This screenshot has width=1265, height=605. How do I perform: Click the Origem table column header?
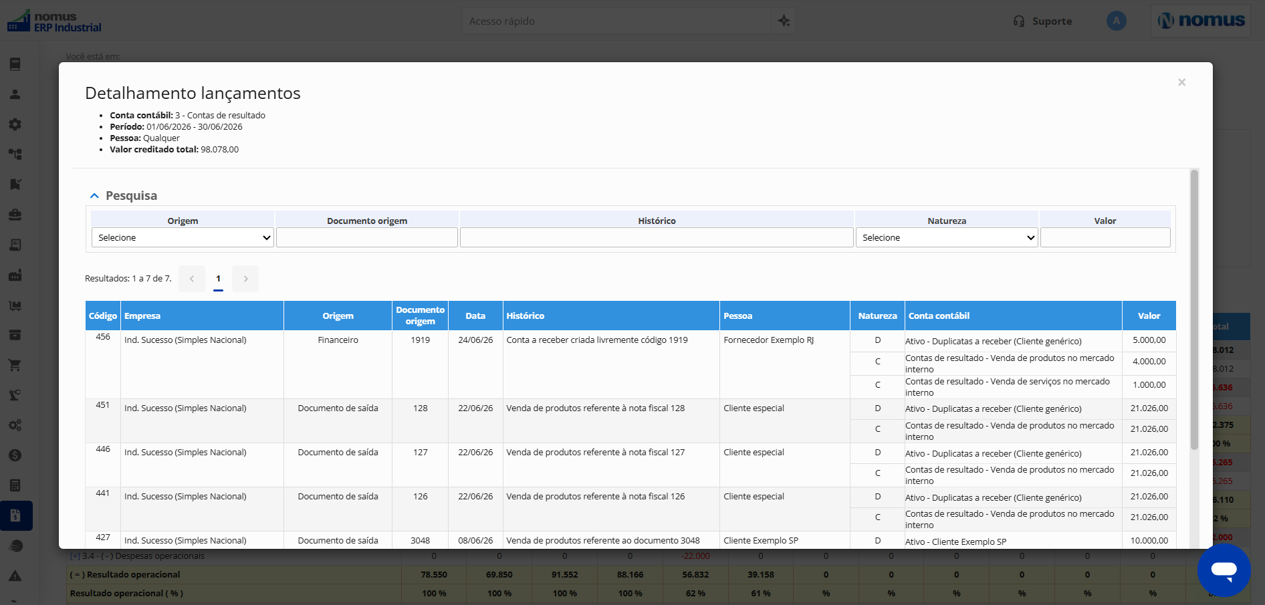click(338, 316)
